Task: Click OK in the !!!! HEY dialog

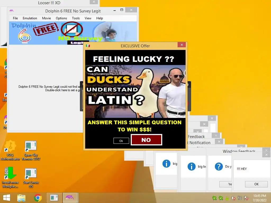Action: coord(256,184)
